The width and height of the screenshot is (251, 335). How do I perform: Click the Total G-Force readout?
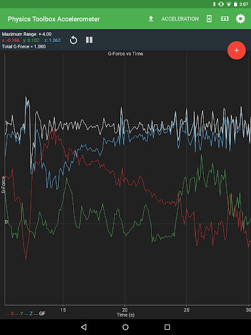24,46
